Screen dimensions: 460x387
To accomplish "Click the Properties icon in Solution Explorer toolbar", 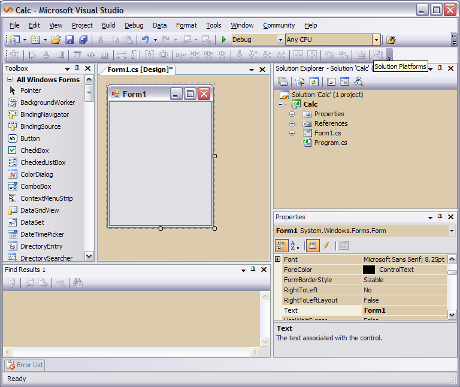I will pyautogui.click(x=283, y=81).
